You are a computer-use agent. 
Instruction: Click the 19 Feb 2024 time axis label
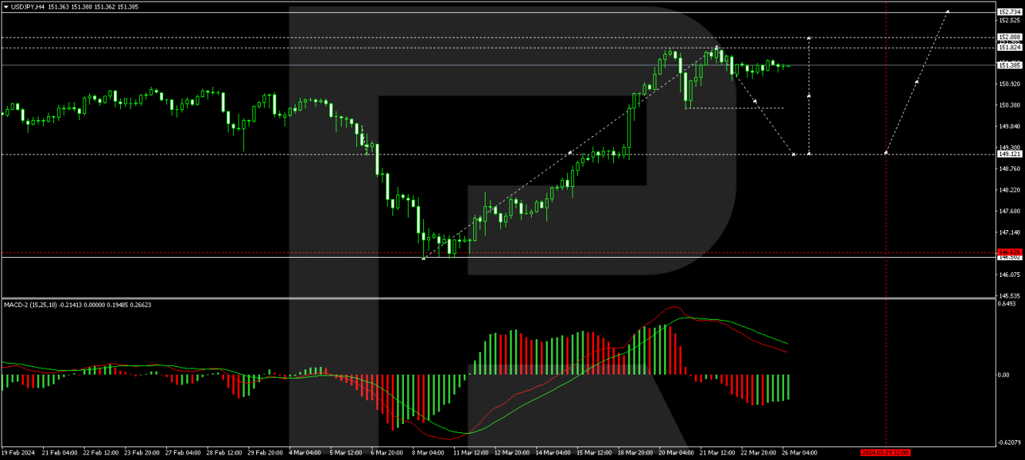pos(18,452)
